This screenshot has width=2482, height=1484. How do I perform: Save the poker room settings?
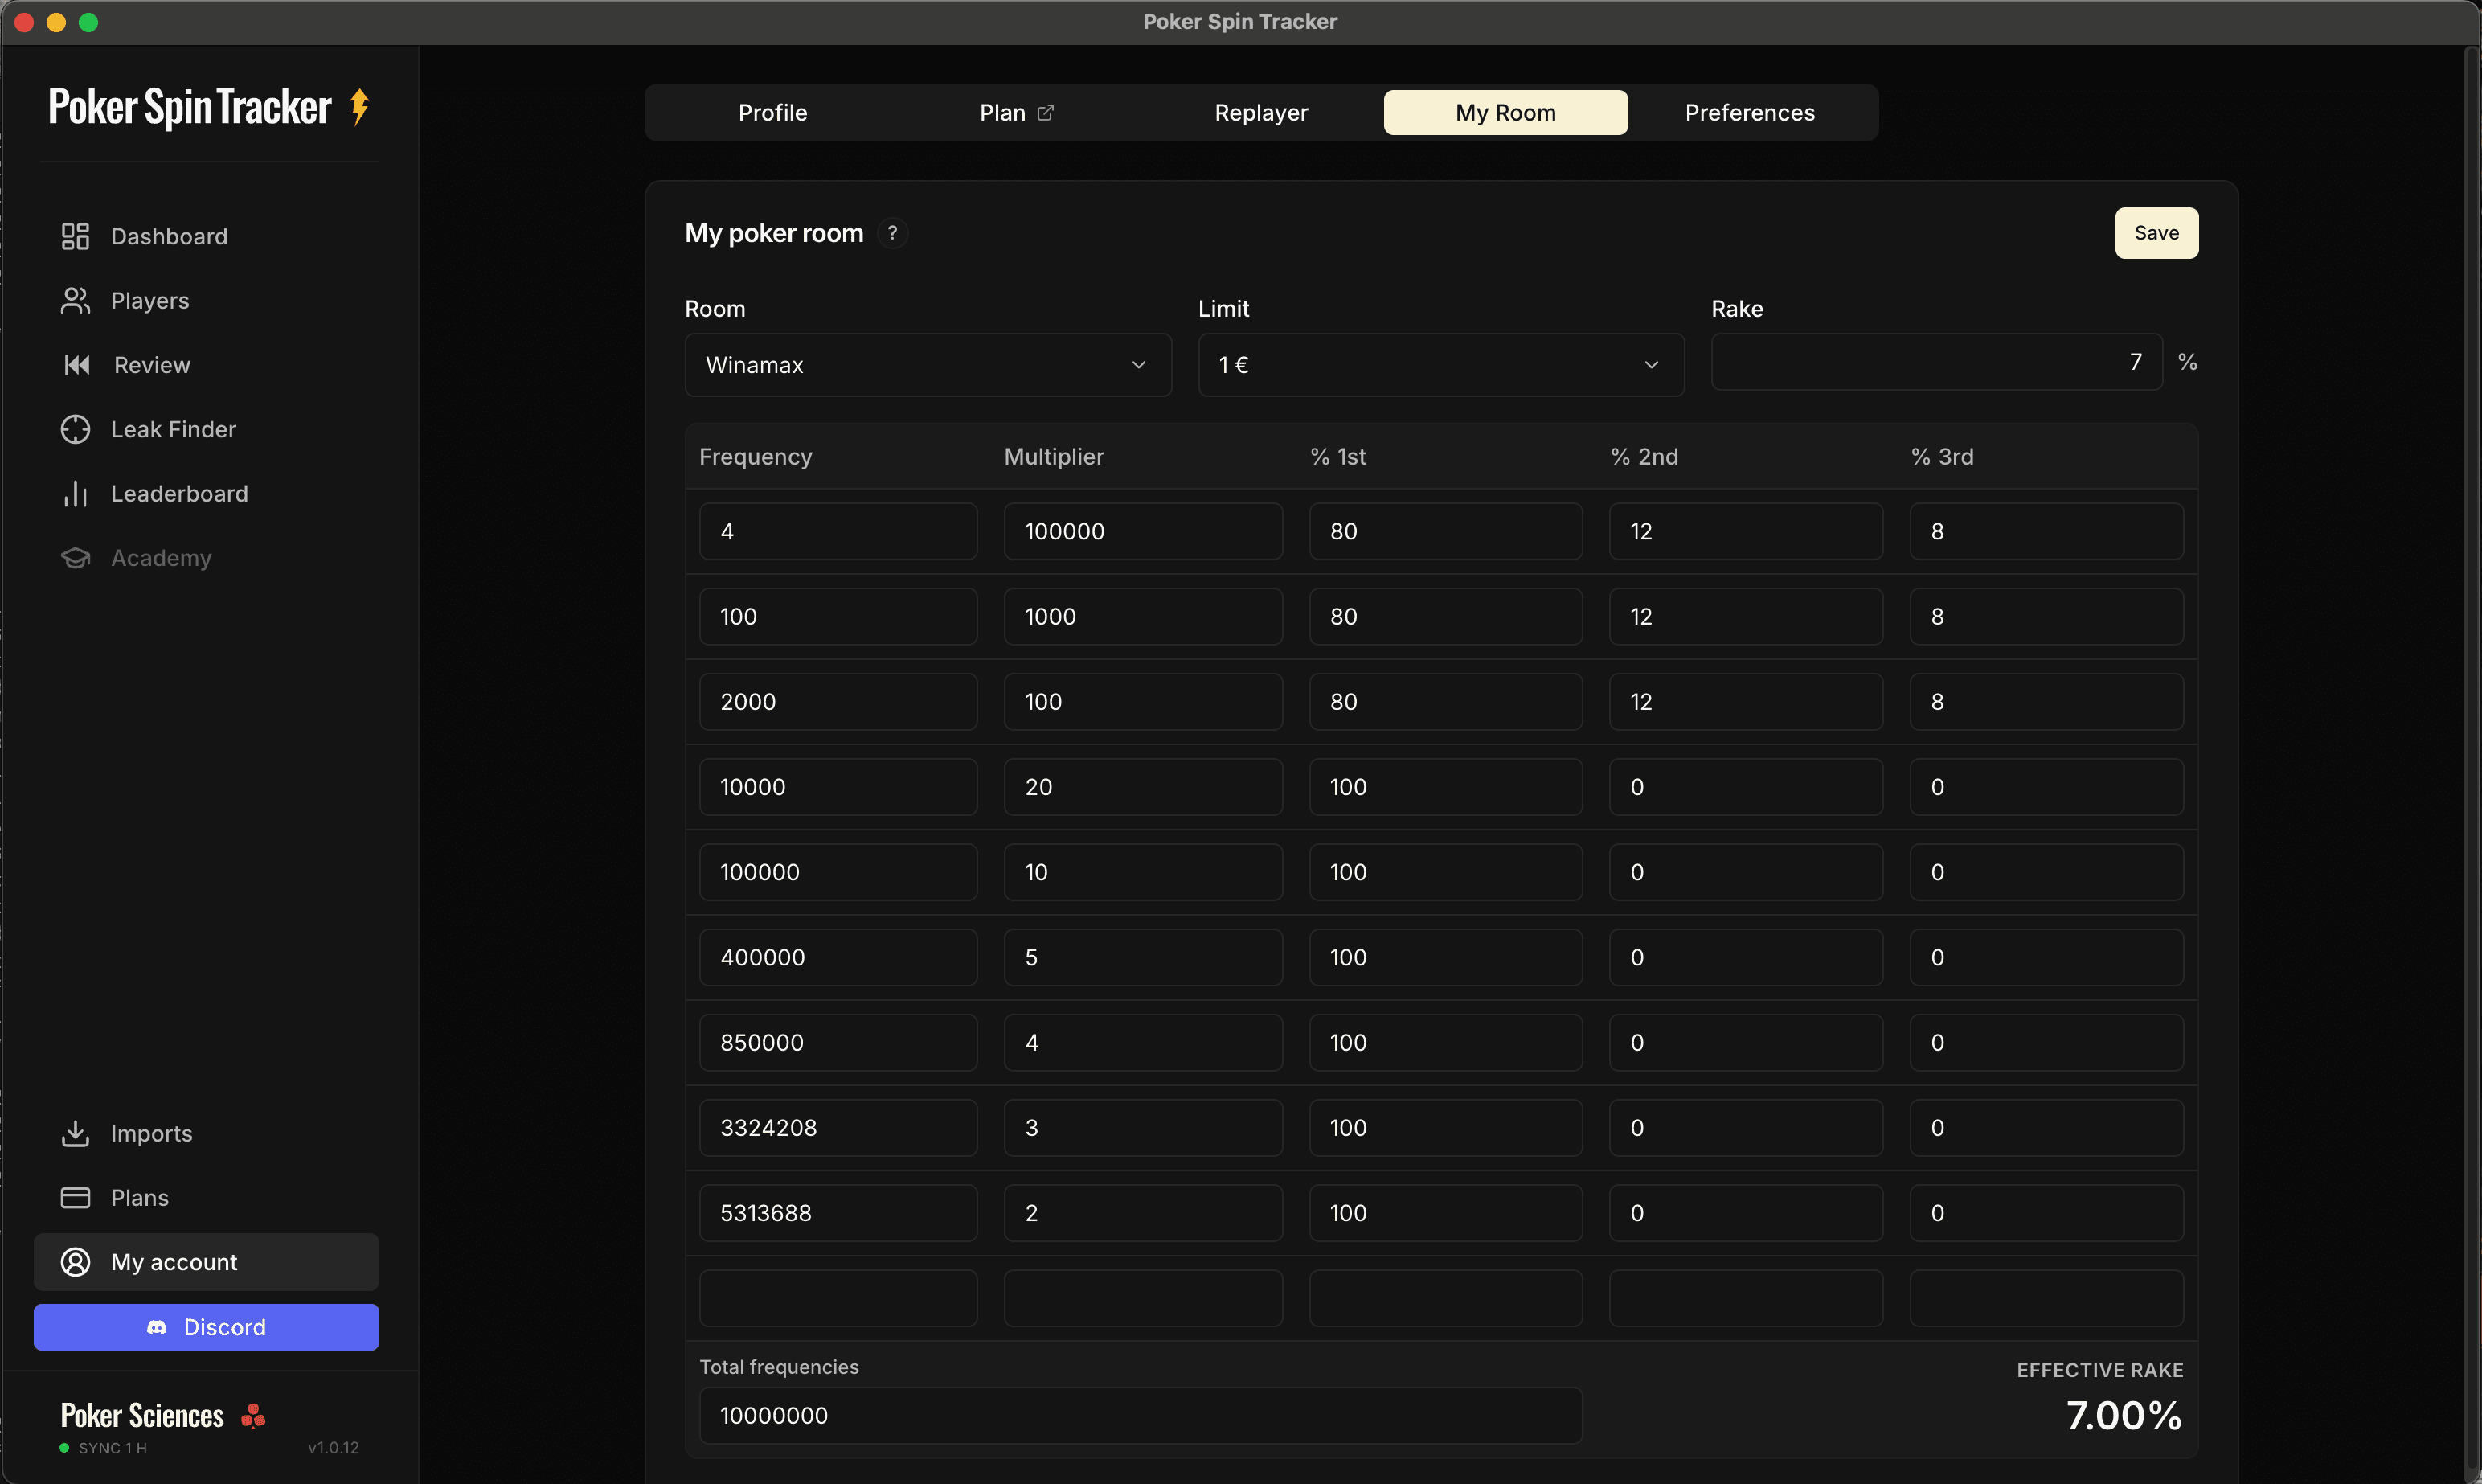pyautogui.click(x=2155, y=232)
